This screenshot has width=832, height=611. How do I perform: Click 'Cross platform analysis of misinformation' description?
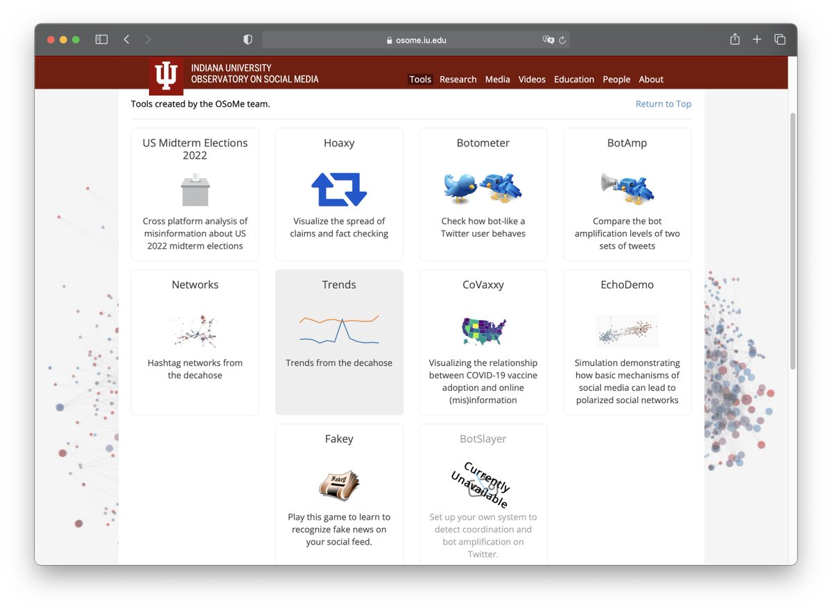195,233
